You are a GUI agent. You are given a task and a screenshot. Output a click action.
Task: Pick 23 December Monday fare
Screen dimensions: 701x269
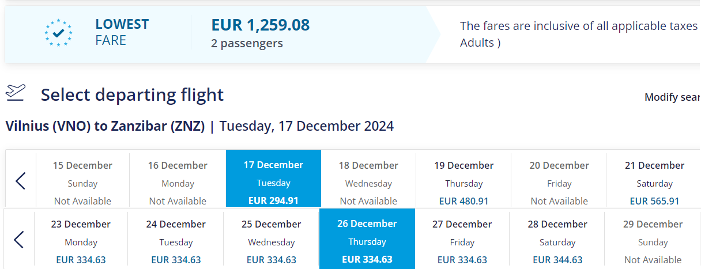(x=81, y=240)
